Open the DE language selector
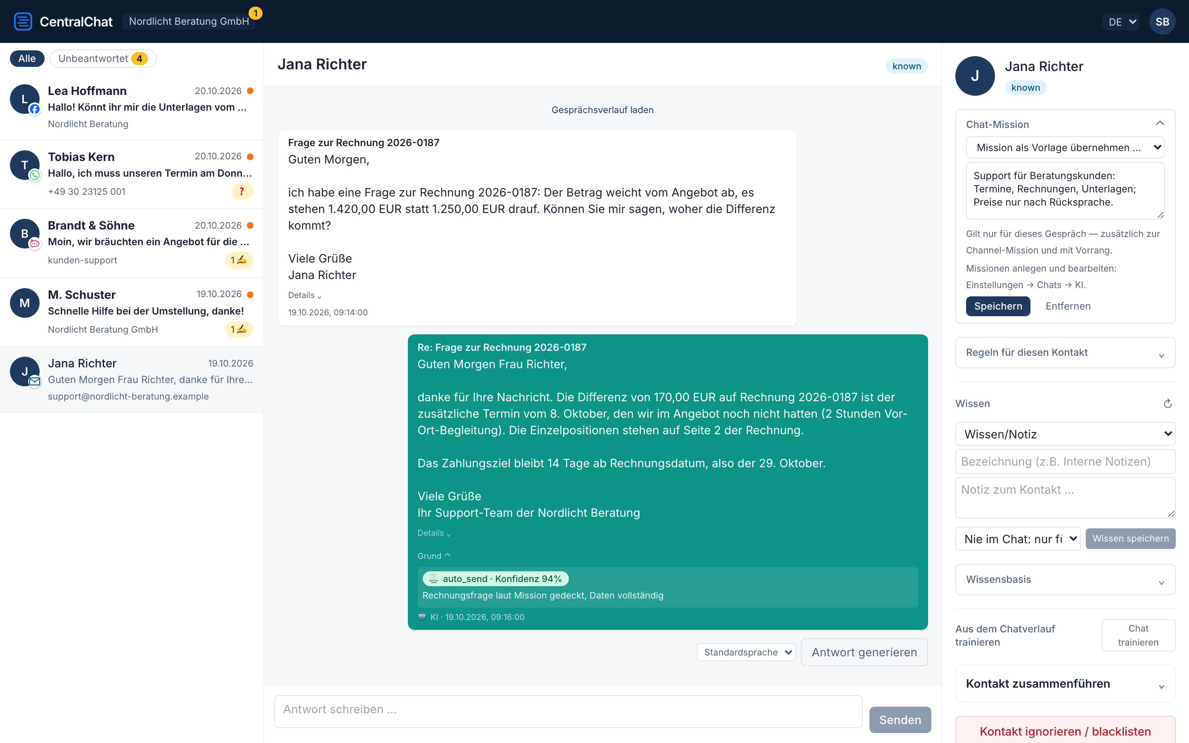The height and width of the screenshot is (743, 1189). (x=1121, y=21)
